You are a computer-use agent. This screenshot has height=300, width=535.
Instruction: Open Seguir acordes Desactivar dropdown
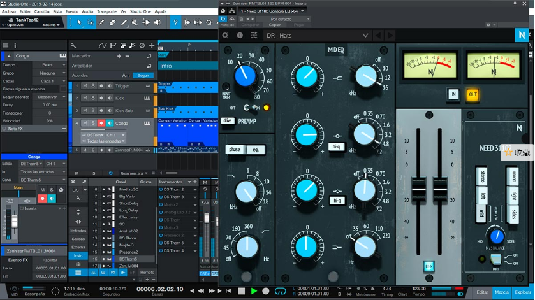[x=49, y=97]
